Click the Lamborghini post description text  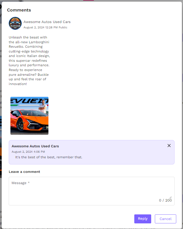29,61
